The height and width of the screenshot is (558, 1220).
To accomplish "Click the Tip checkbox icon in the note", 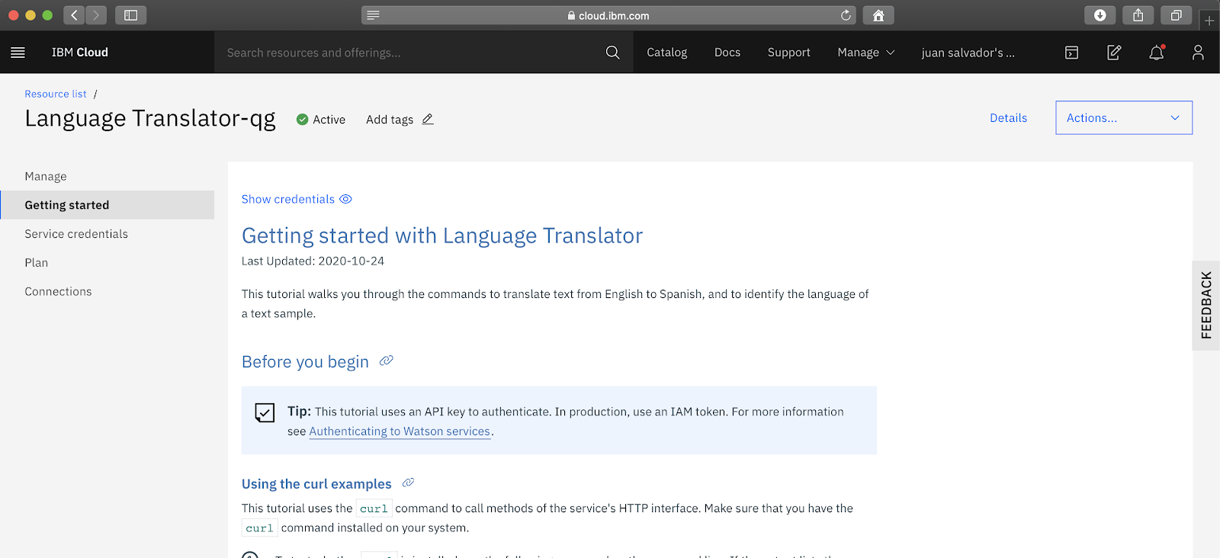I will (x=265, y=412).
